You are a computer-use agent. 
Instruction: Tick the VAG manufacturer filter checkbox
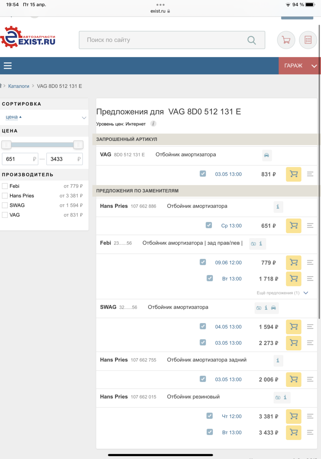pos(5,215)
